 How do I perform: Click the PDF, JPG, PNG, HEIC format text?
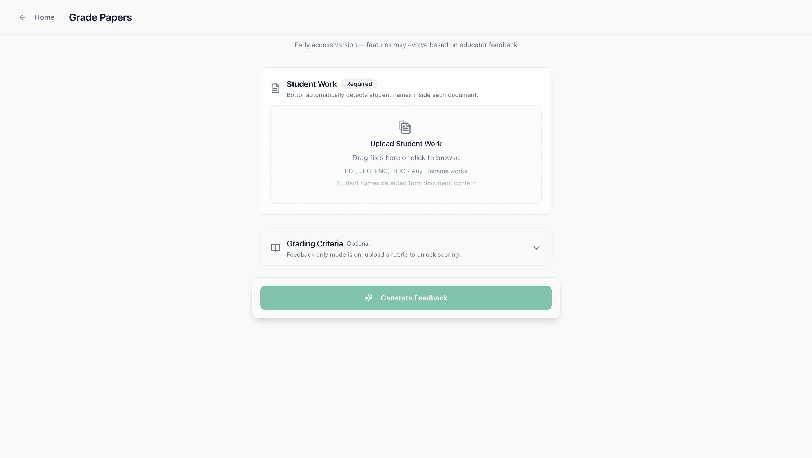tap(406, 171)
